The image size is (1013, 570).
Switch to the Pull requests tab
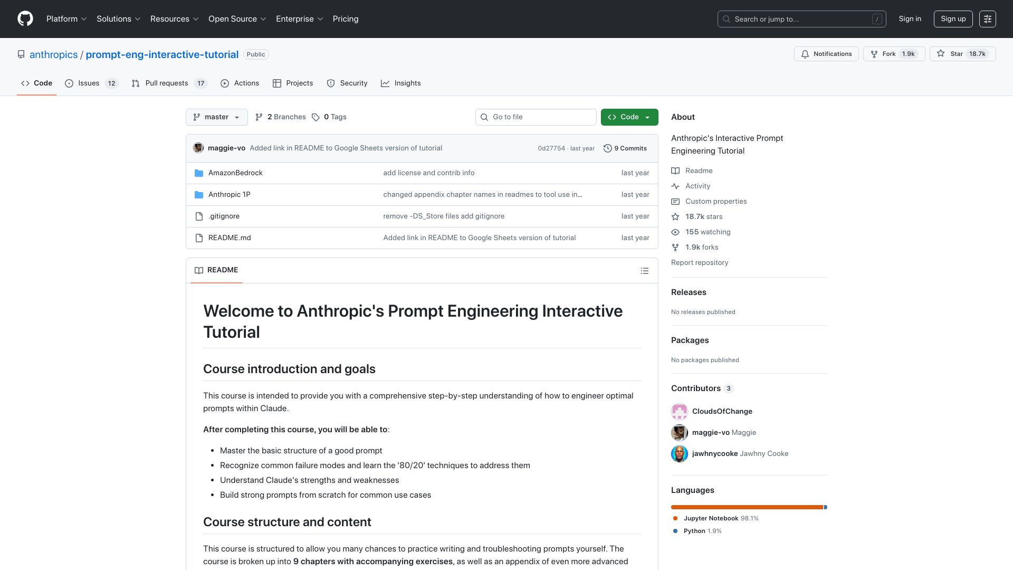169,83
